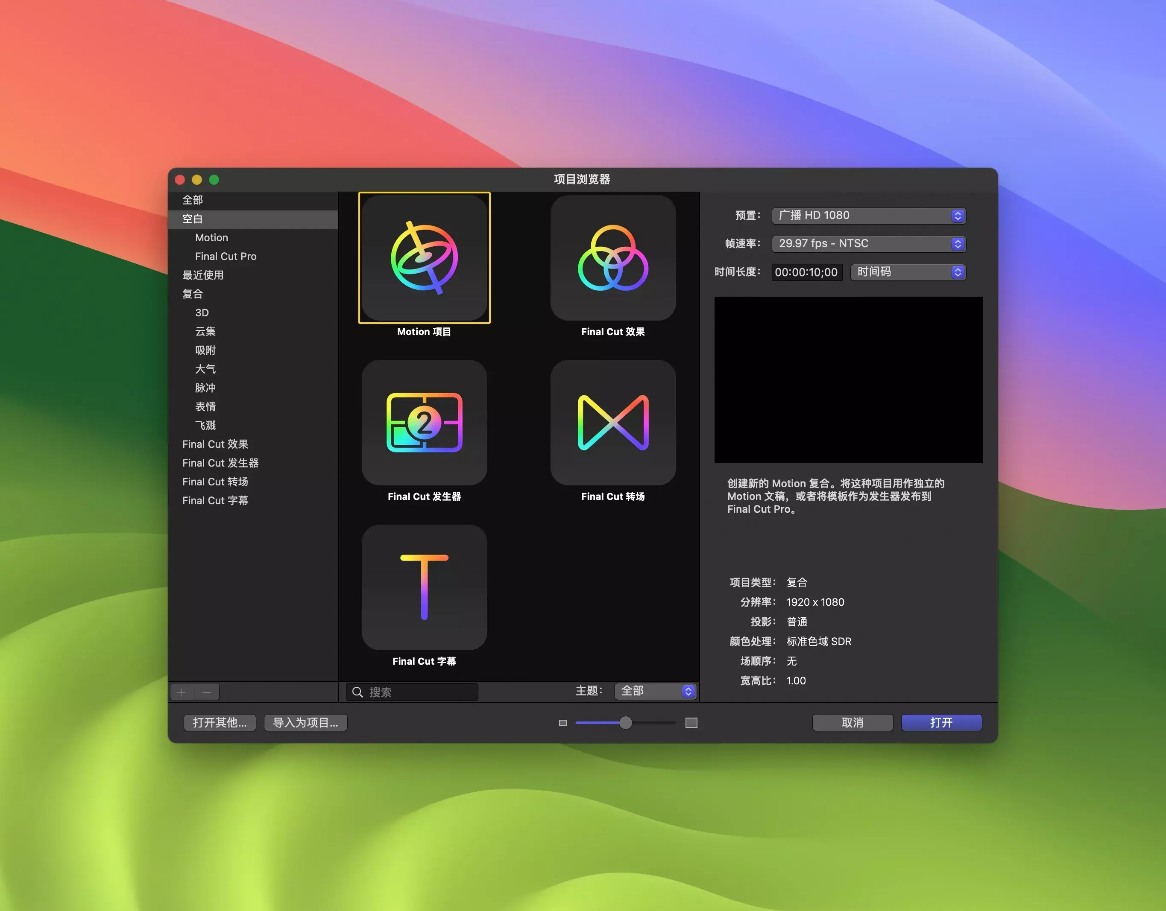Image resolution: width=1166 pixels, height=911 pixels.
Task: Click the add (+) button below the sidebar
Action: click(x=182, y=692)
